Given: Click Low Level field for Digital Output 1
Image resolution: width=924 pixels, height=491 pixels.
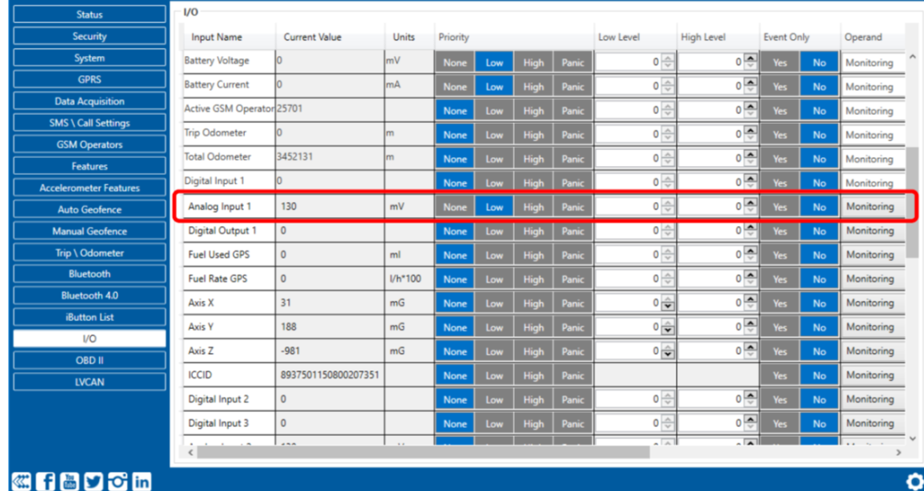Looking at the screenshot, I should point(629,231).
